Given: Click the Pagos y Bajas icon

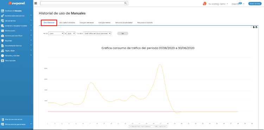Looking at the screenshot, I should pyautogui.click(x=2, y=51).
